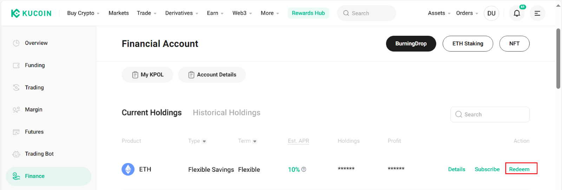Screen dimensions: 562x190
Task: Expand the Derivatives menu
Action: (182, 13)
